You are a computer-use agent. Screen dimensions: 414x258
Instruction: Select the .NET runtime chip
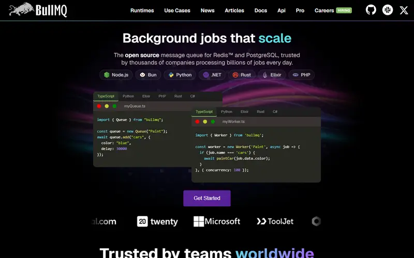212,75
